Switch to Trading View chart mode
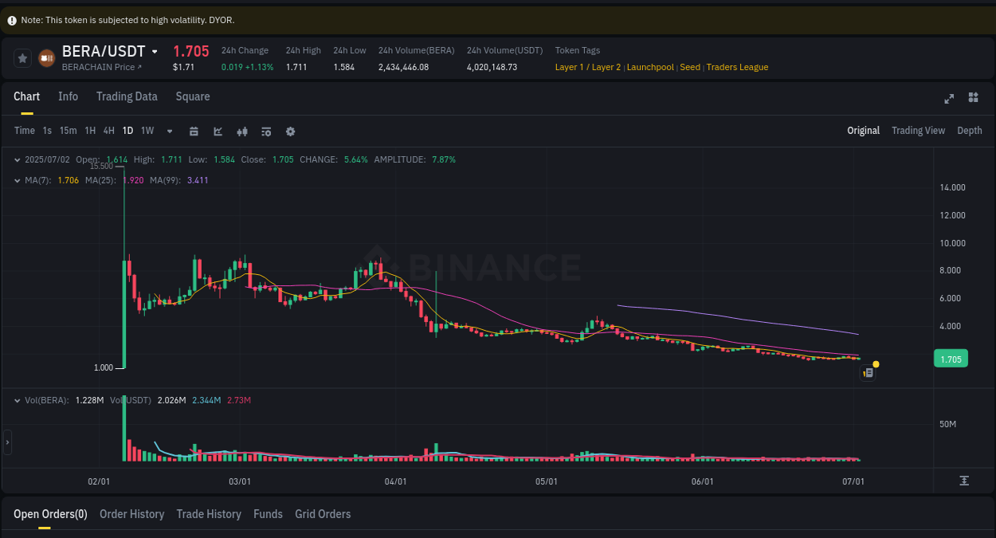996x538 pixels. (918, 130)
